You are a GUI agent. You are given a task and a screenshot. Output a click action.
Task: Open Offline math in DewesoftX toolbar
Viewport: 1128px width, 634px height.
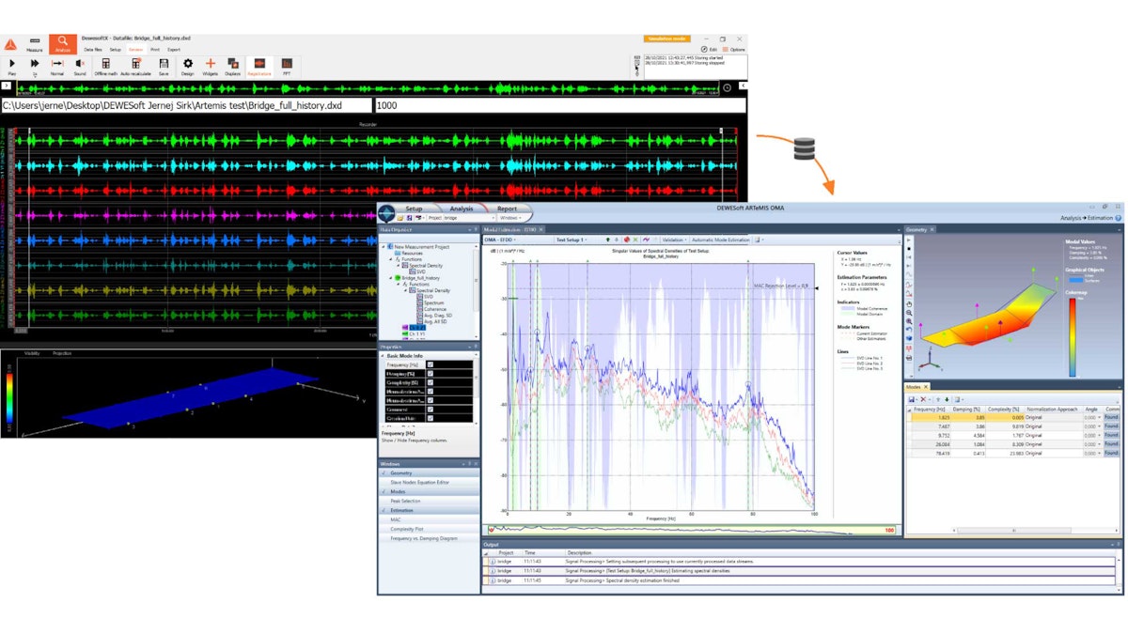click(x=106, y=65)
